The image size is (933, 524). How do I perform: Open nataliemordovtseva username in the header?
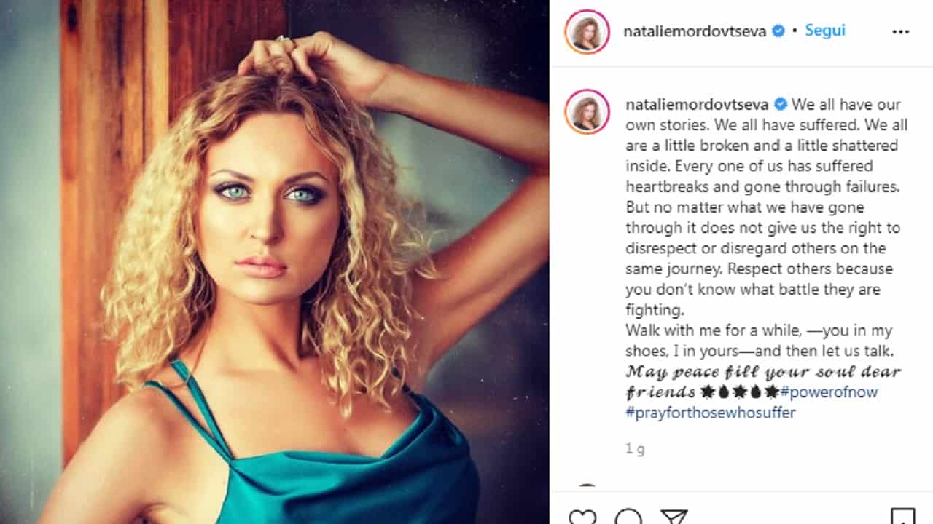tap(695, 32)
